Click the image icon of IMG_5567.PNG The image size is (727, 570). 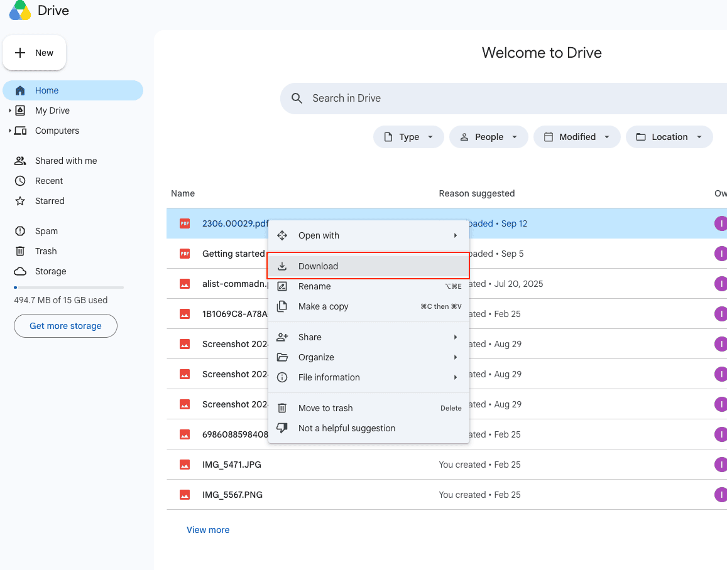point(185,495)
